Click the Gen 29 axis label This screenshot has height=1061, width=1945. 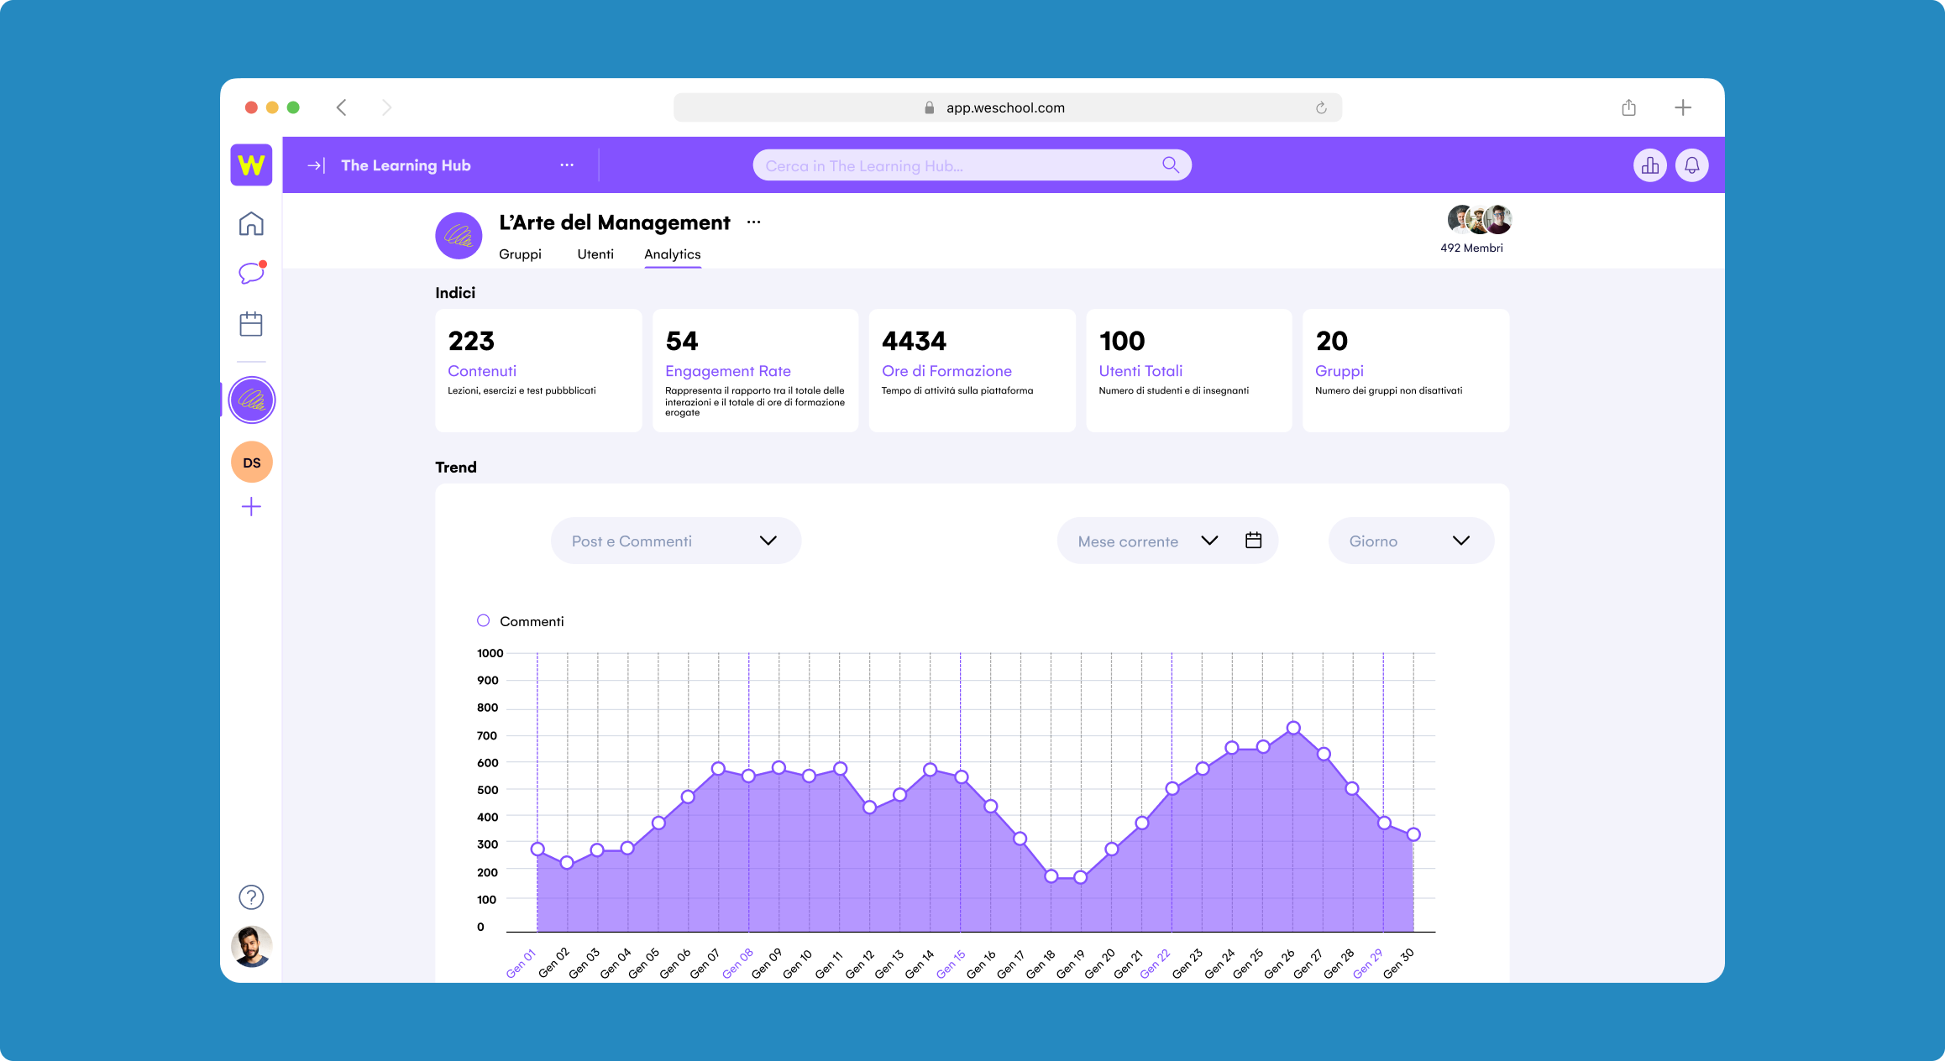[1367, 963]
